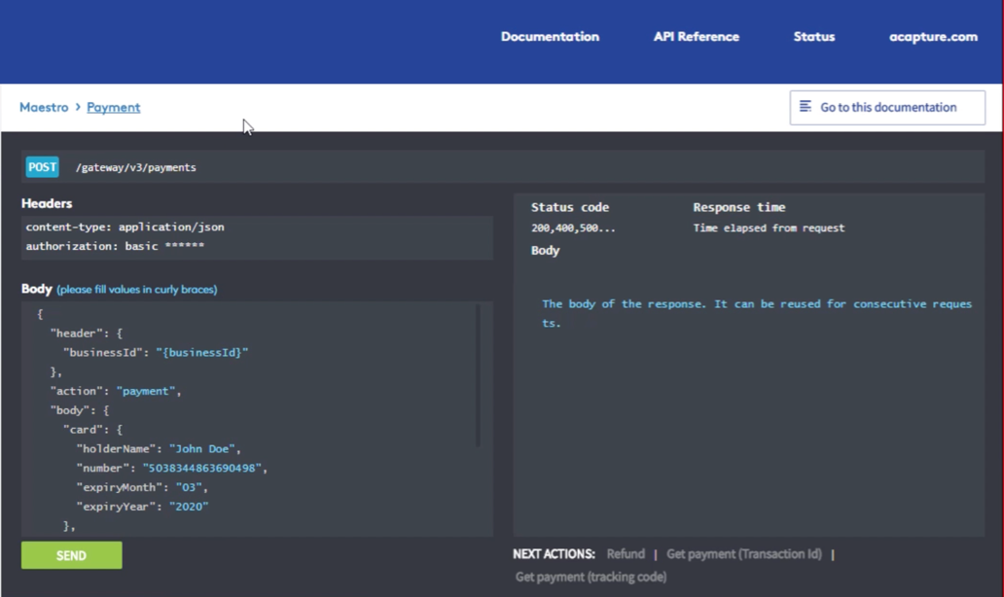Open the Payment breadcrumb link

[113, 107]
